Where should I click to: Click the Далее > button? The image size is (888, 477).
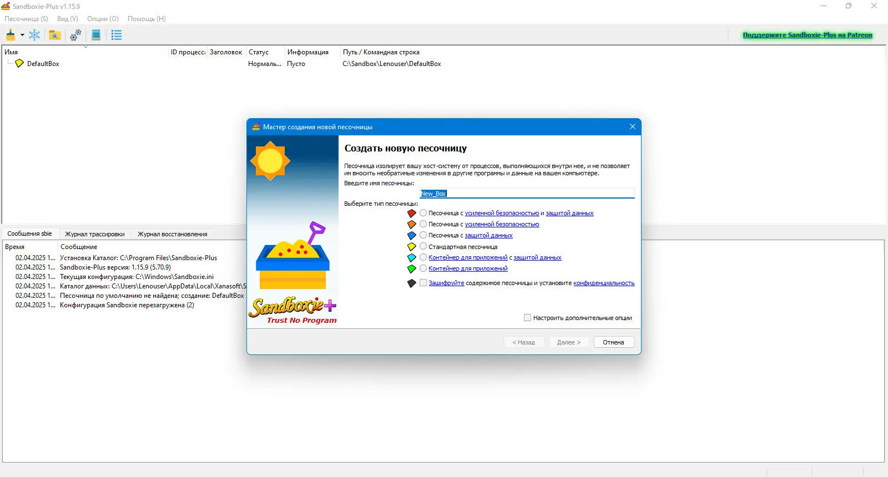569,342
